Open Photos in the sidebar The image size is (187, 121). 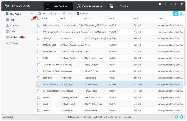tap(14, 43)
